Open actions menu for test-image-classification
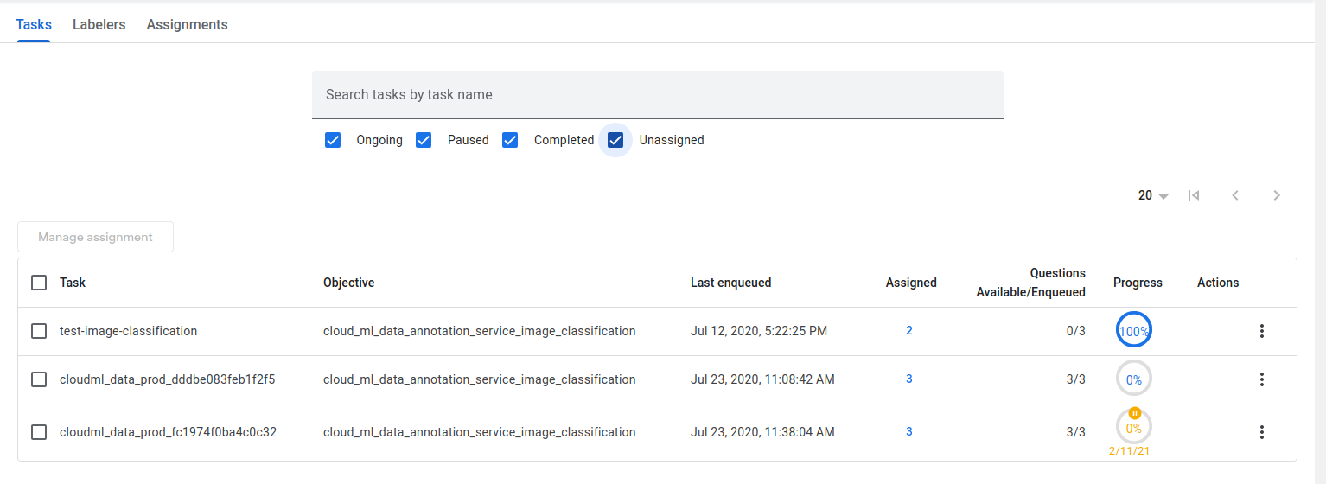The width and height of the screenshot is (1326, 484). pos(1261,331)
